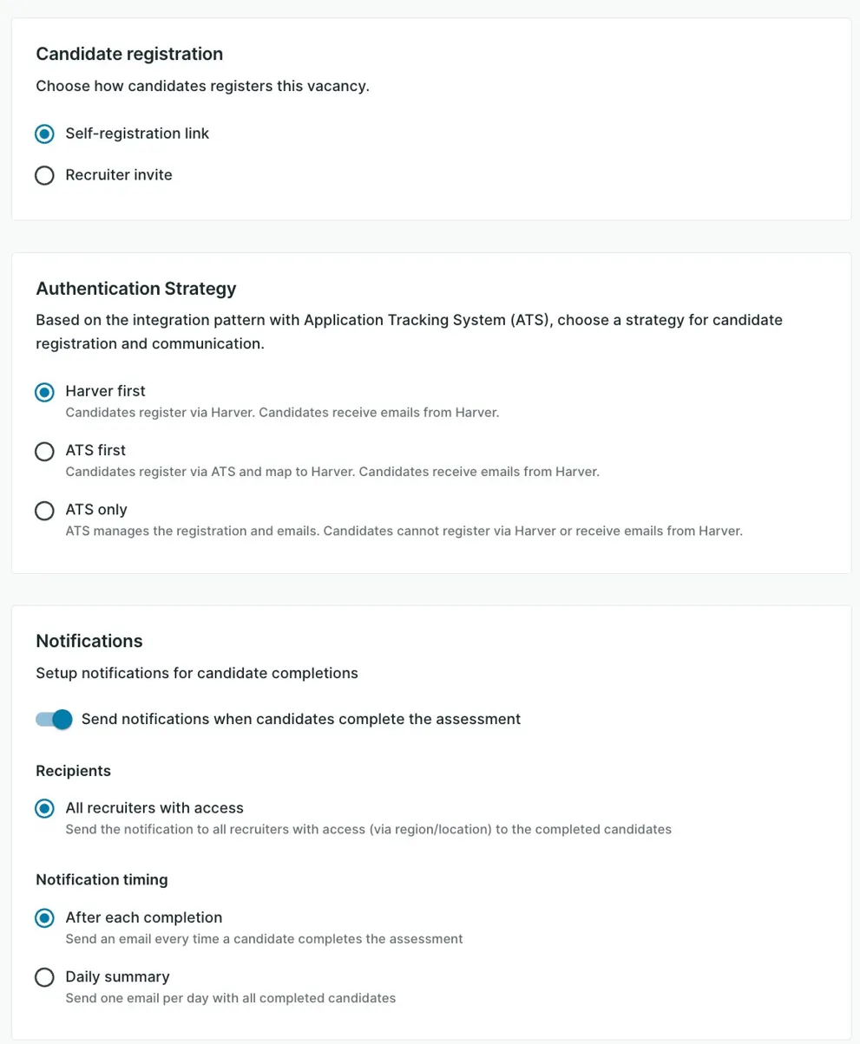This screenshot has height=1044, width=860.
Task: Toggle the completion notifications switch
Action: tap(54, 719)
